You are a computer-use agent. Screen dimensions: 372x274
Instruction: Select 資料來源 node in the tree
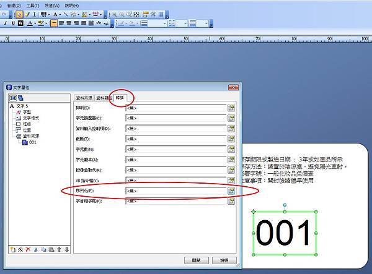click(31, 136)
